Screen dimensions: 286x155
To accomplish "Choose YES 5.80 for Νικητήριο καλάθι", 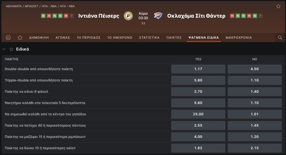I will pos(198,103).
